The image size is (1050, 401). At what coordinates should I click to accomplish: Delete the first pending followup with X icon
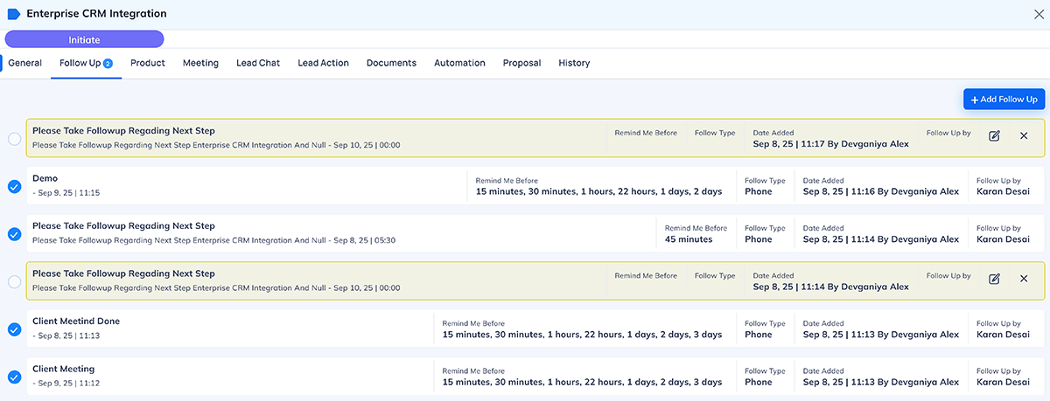[1024, 136]
